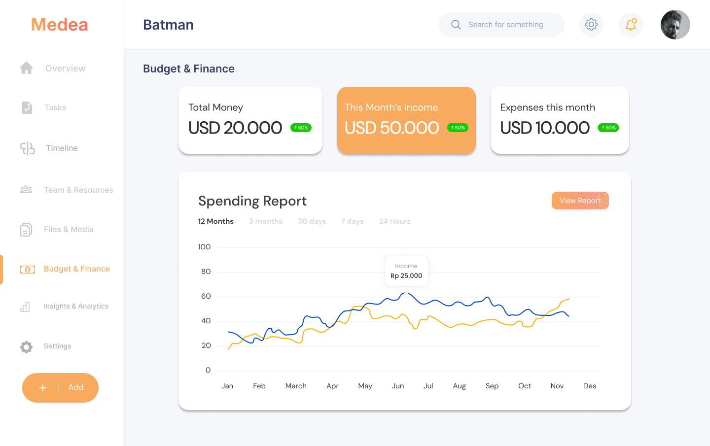Open the Tasks icon in sidebar
Image resolution: width=710 pixels, height=446 pixels.
tap(26, 107)
